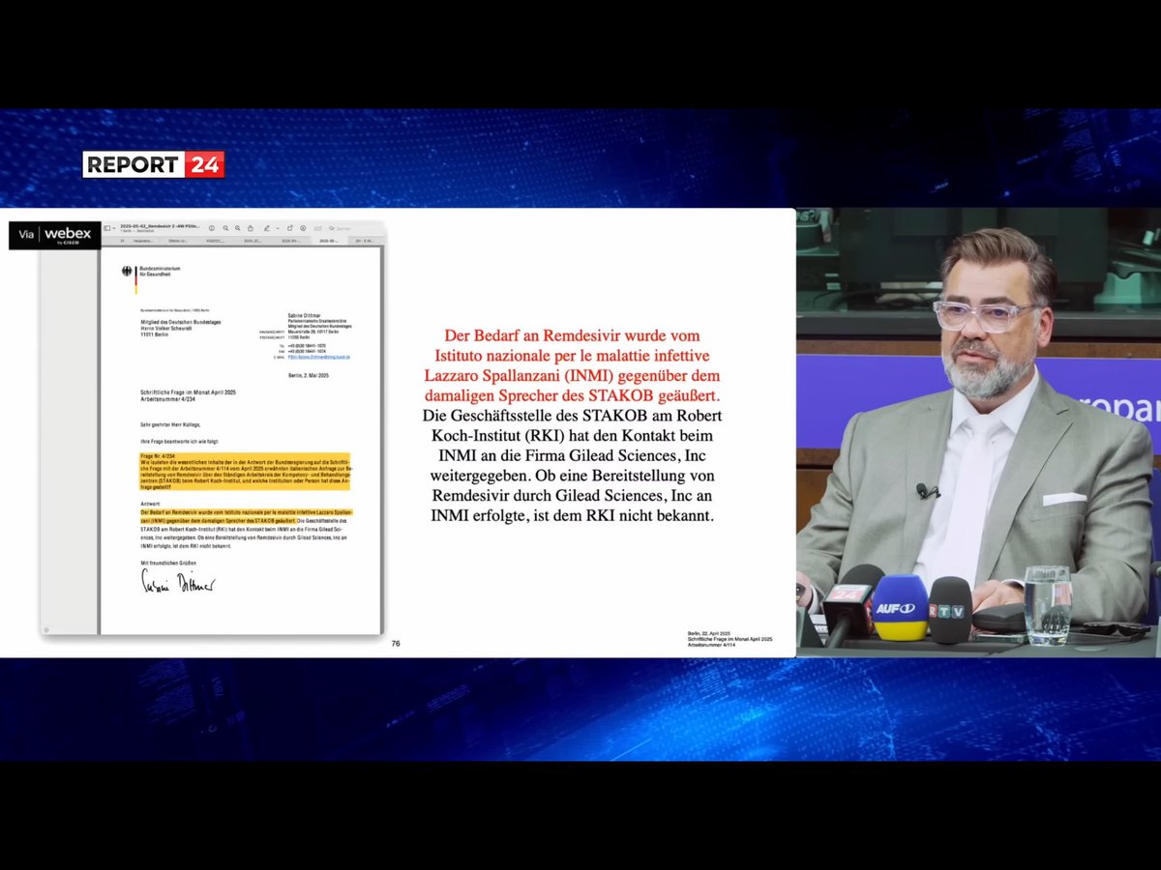Viewport: 1161px width, 870px height.
Task: Click the AUF1 microphone flag
Action: (x=900, y=609)
